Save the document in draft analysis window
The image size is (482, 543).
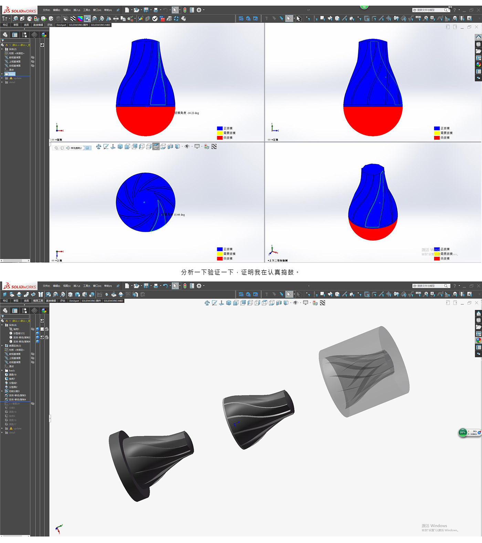click(146, 10)
